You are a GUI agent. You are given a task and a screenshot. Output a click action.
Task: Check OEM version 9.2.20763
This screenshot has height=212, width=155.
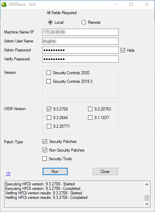90,109
